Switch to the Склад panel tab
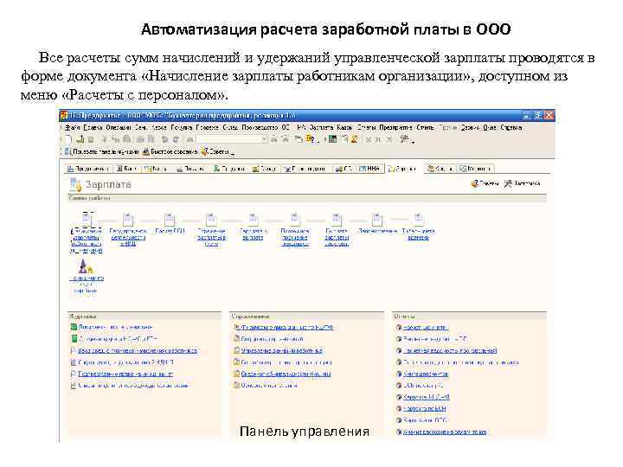 264,169
